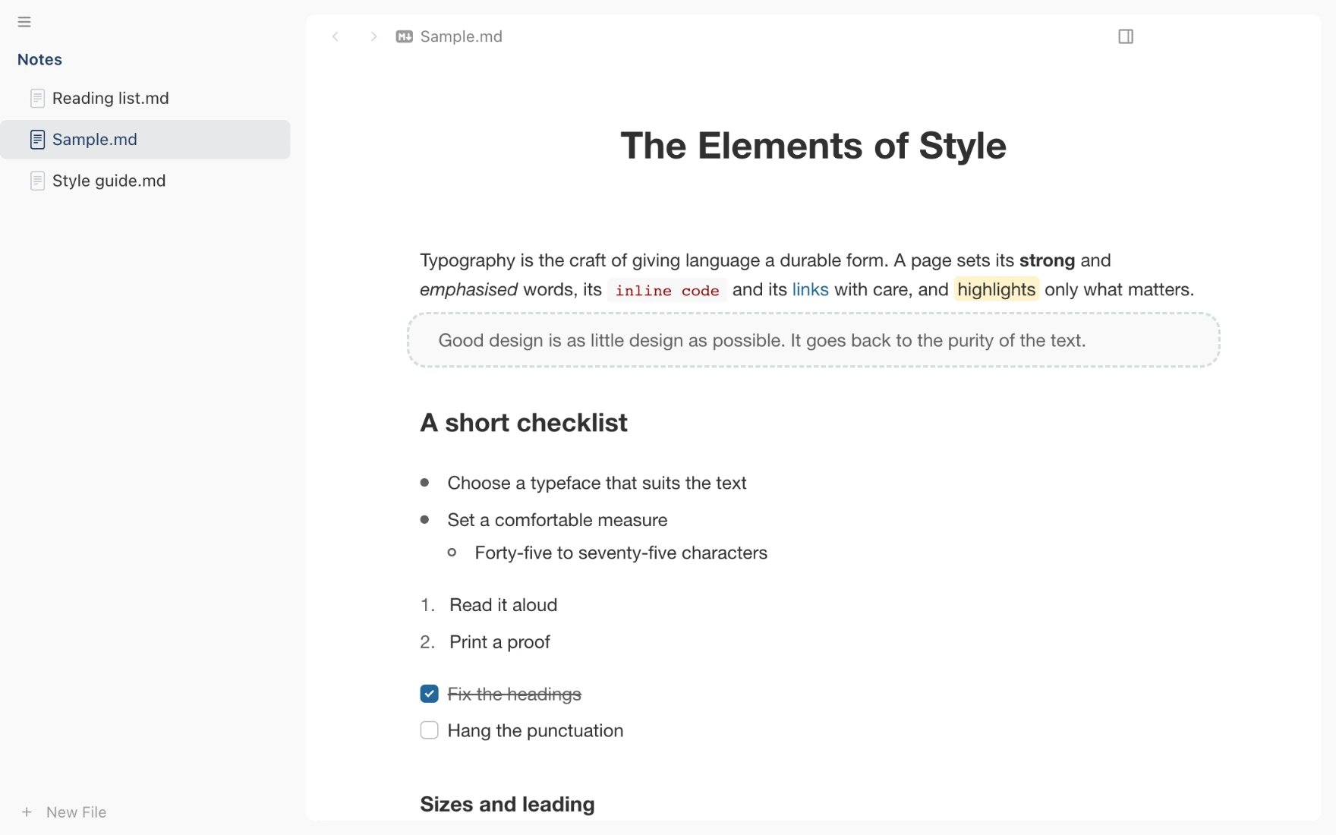Create a note with New File

tap(65, 812)
